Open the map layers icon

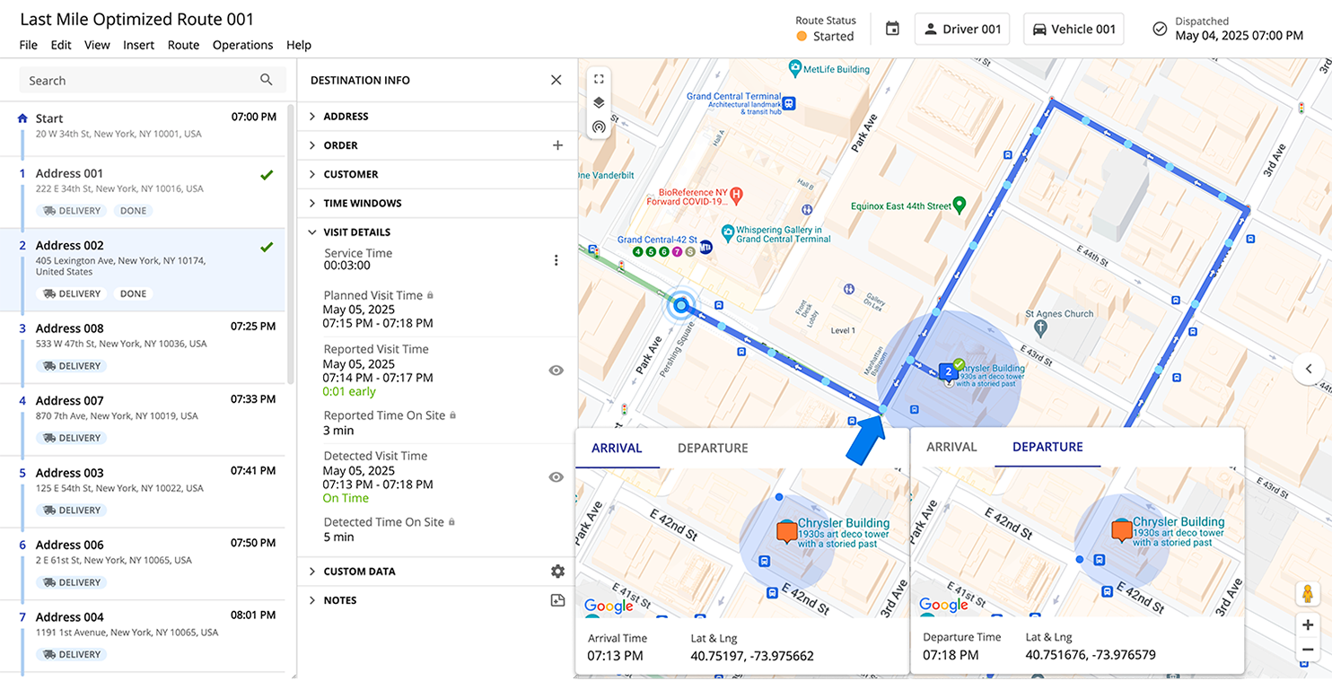(x=599, y=102)
